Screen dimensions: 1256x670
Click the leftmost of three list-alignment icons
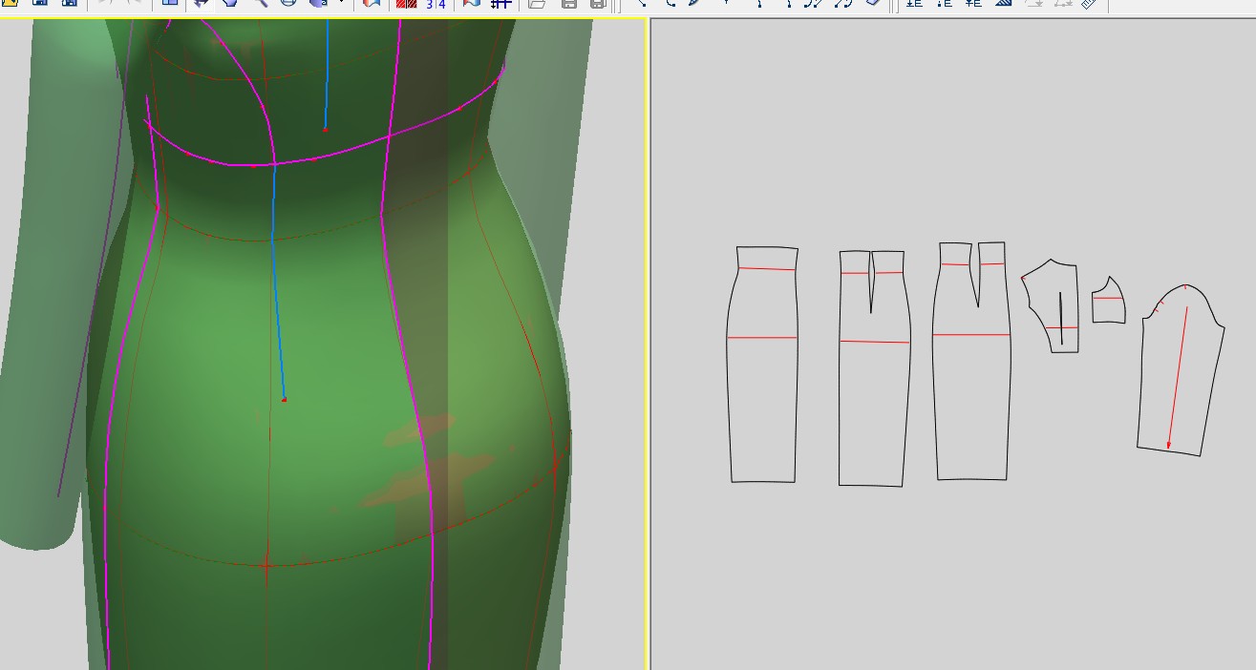[x=914, y=4]
